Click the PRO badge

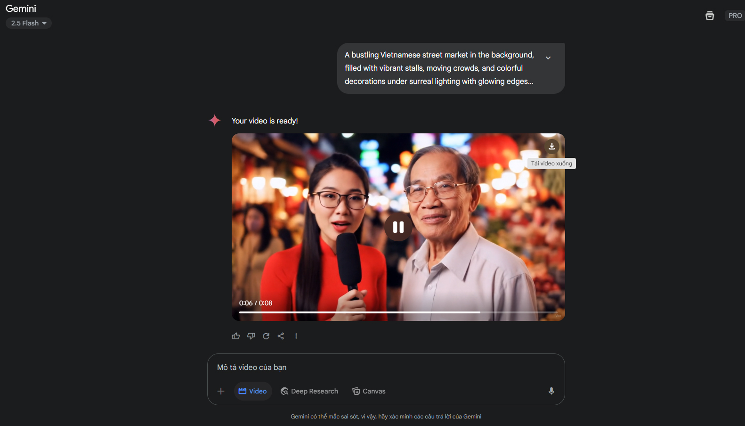click(x=735, y=16)
